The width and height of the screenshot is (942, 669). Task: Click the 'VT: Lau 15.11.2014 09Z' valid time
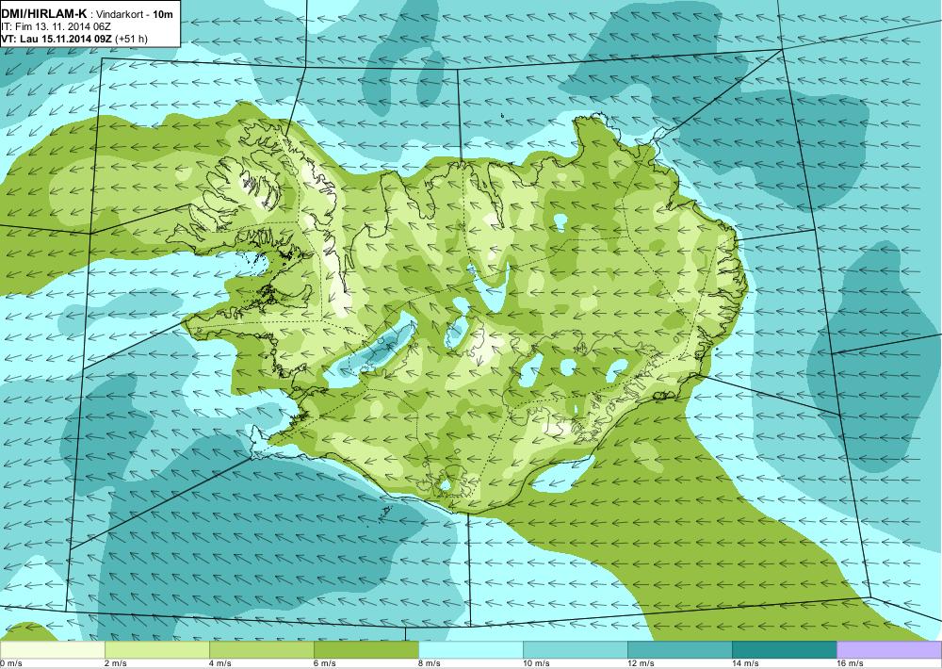[x=57, y=39]
